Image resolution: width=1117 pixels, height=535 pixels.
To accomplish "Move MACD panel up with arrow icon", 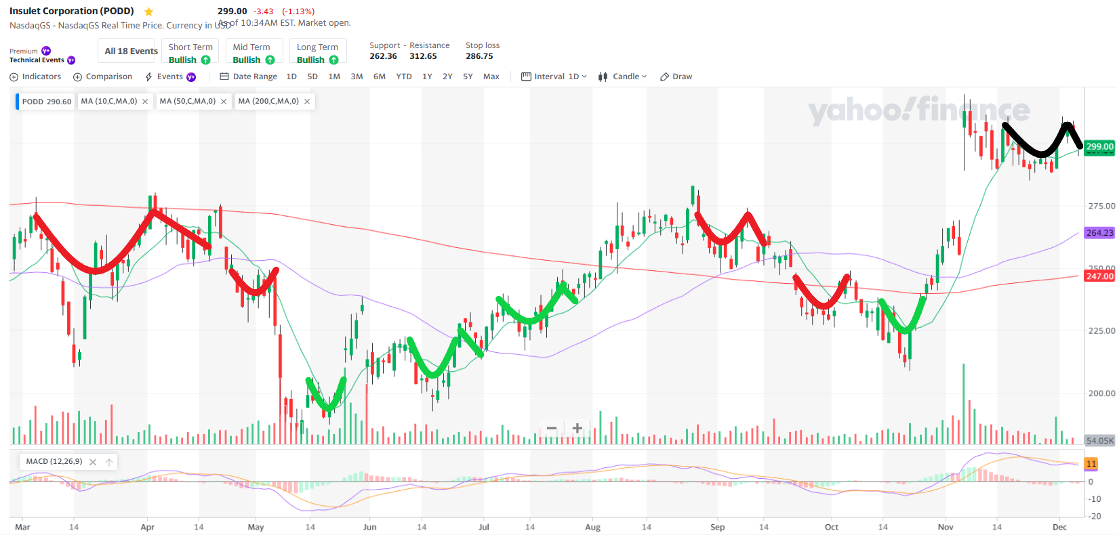I will click(109, 463).
